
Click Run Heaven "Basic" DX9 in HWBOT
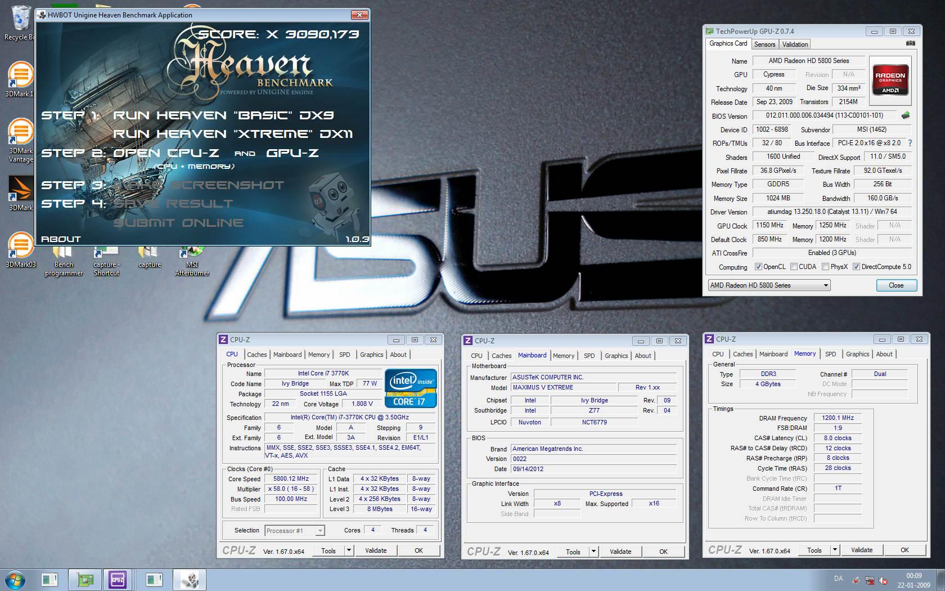[223, 115]
